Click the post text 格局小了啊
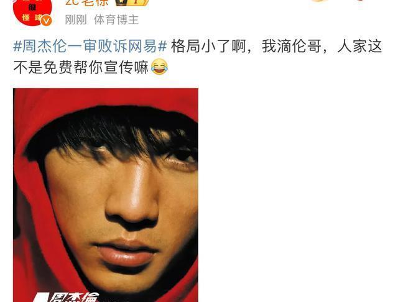Viewport: 398px width, 302px height. (x=208, y=47)
